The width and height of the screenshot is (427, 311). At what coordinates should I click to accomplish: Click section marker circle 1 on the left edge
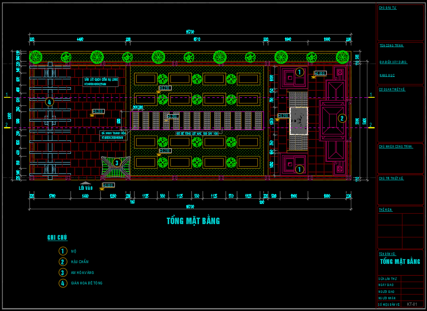click(7, 95)
